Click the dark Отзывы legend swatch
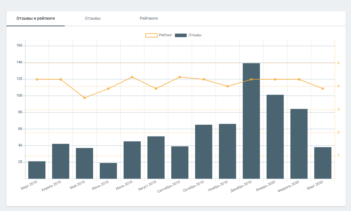Viewport: 351px width, 211px height. coord(181,35)
